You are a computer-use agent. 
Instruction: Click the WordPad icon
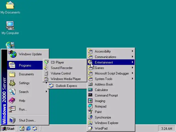coord(90,128)
